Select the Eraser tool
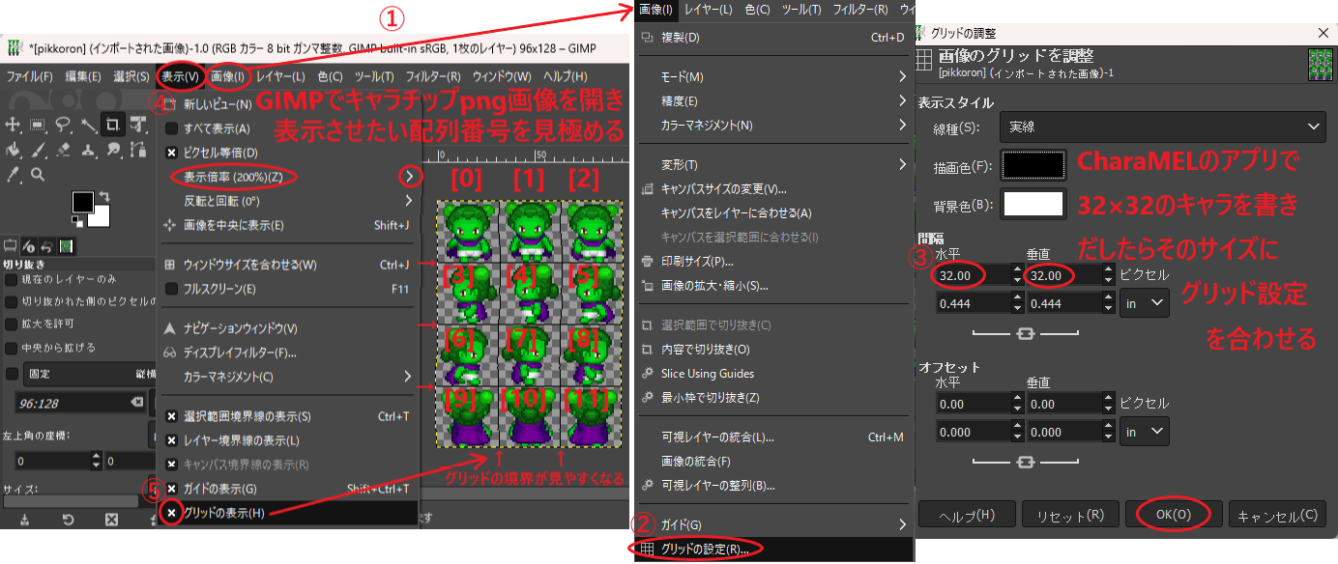Viewport: 1338px width, 564px height. tap(63, 150)
